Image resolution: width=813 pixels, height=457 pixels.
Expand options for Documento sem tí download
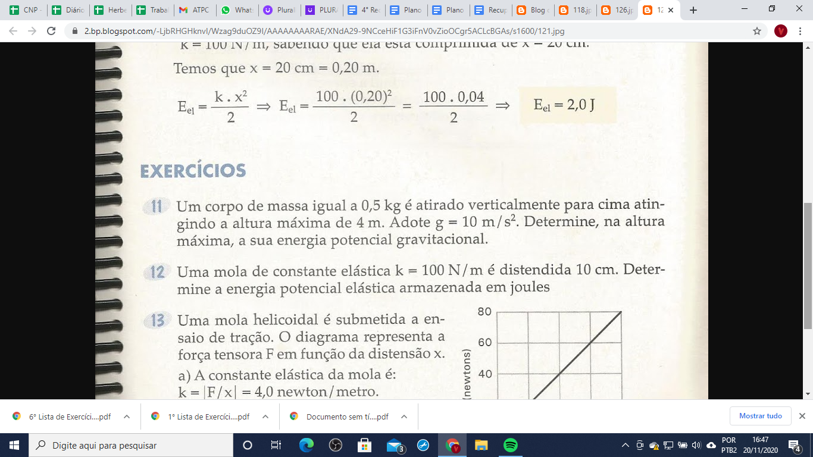click(404, 417)
